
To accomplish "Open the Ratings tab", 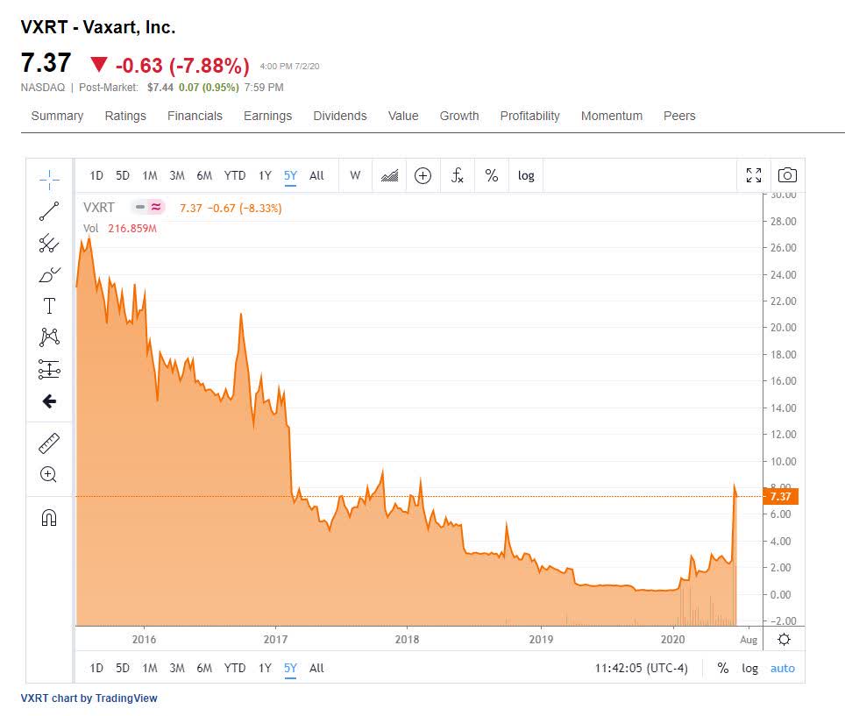I will (125, 116).
